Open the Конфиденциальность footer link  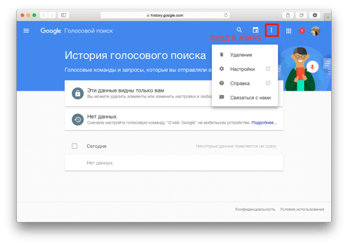coord(255,209)
